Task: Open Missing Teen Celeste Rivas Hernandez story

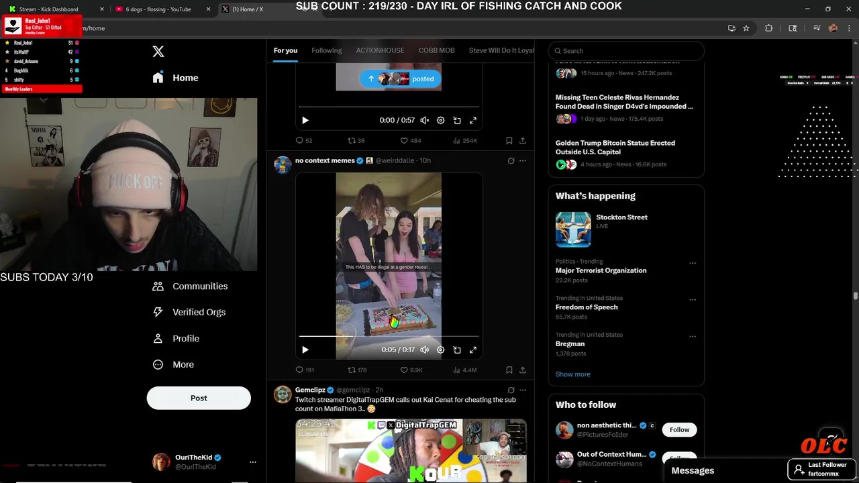Action: [x=624, y=102]
